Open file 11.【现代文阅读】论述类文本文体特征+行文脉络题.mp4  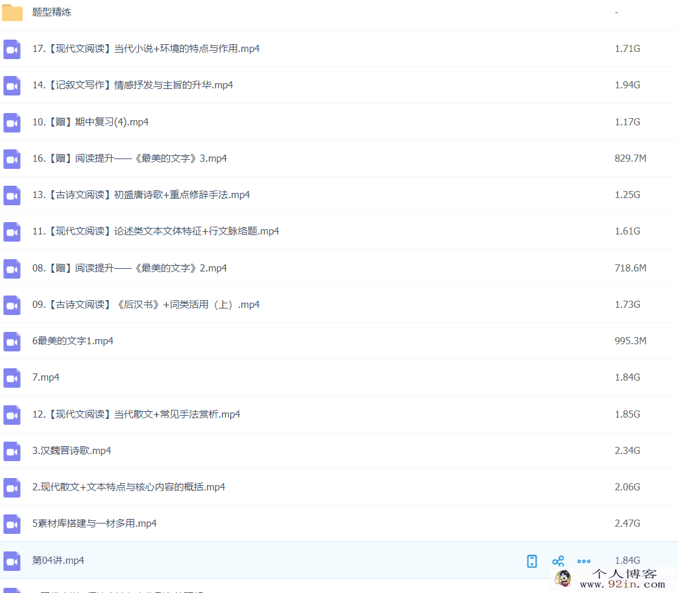coord(156,231)
